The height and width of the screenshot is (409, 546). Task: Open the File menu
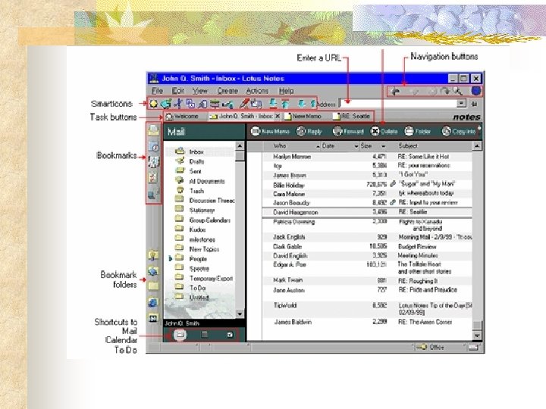(157, 91)
